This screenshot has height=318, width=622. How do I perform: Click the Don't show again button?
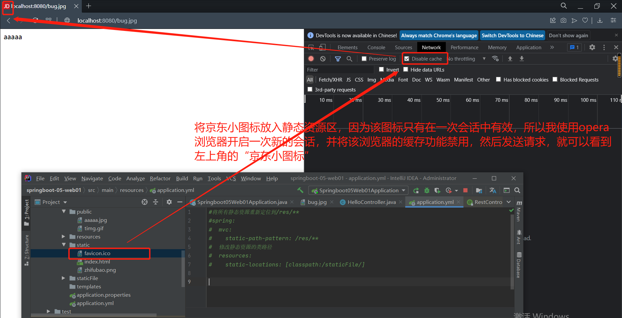[x=568, y=35]
